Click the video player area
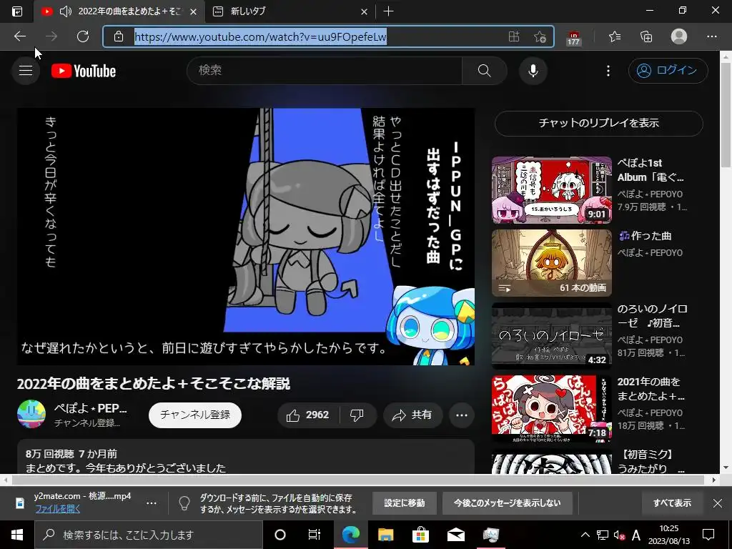The image size is (732, 549). click(x=246, y=237)
